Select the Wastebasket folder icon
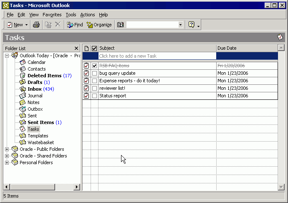The height and width of the screenshot is (203, 288). coord(23,142)
